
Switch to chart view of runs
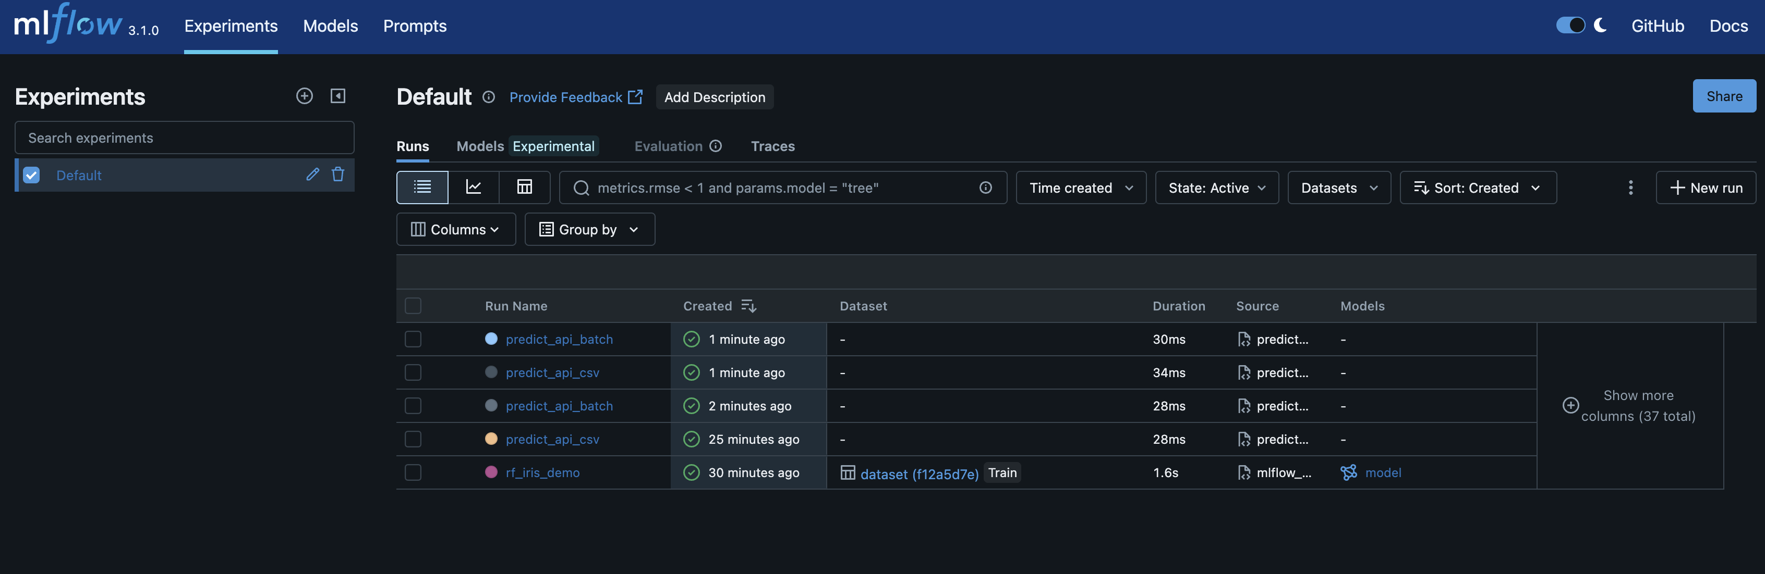[x=474, y=188]
